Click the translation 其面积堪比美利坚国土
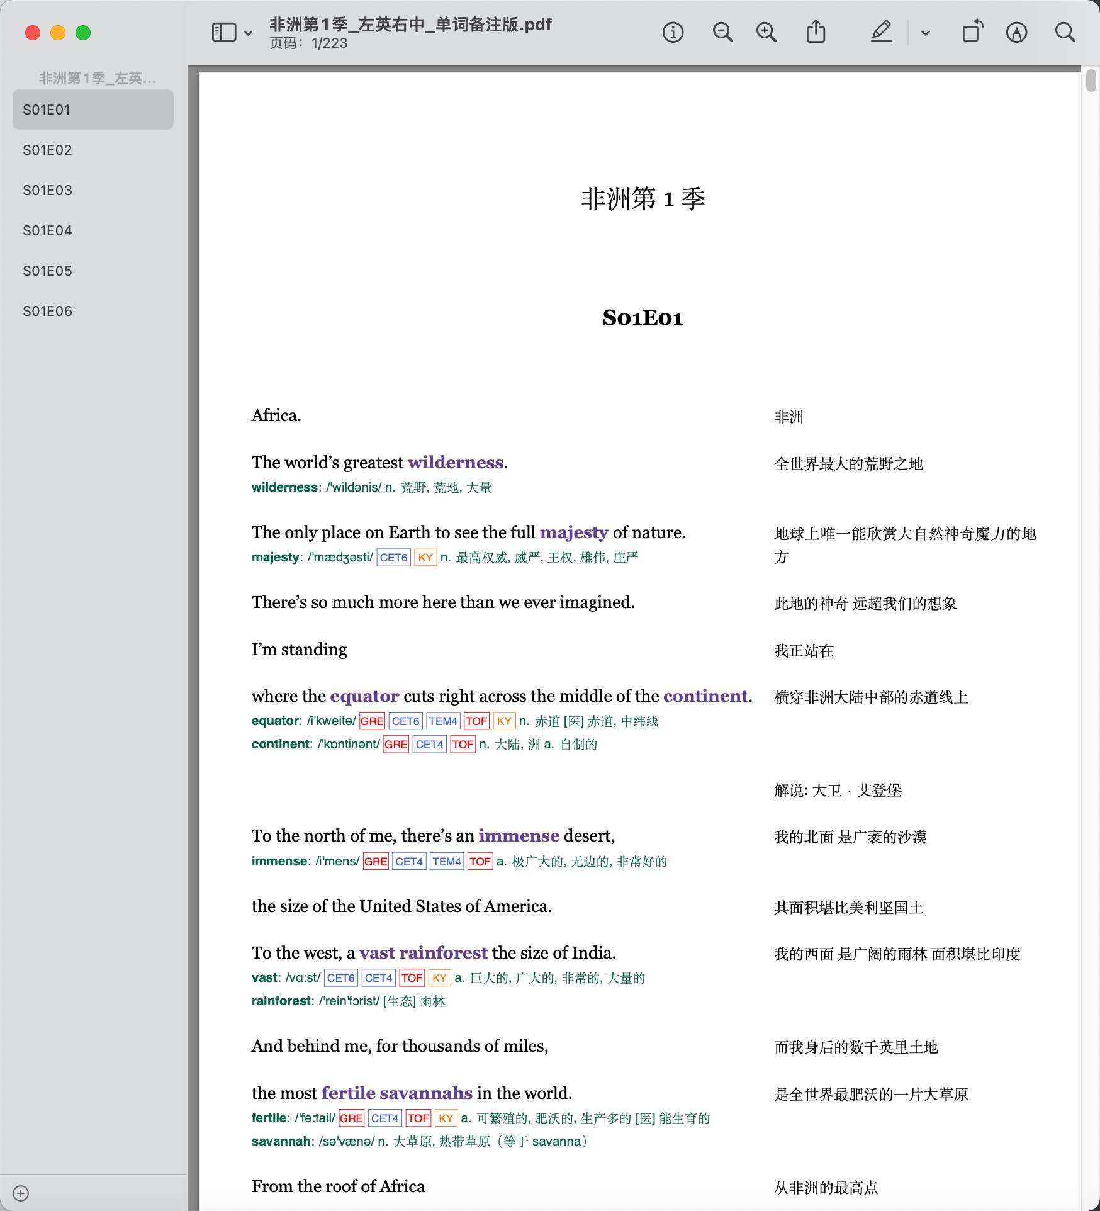Image resolution: width=1100 pixels, height=1211 pixels. [x=848, y=908]
